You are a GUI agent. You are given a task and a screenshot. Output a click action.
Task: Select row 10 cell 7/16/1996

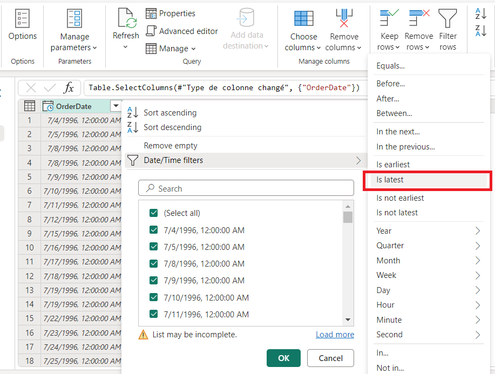tap(82, 247)
